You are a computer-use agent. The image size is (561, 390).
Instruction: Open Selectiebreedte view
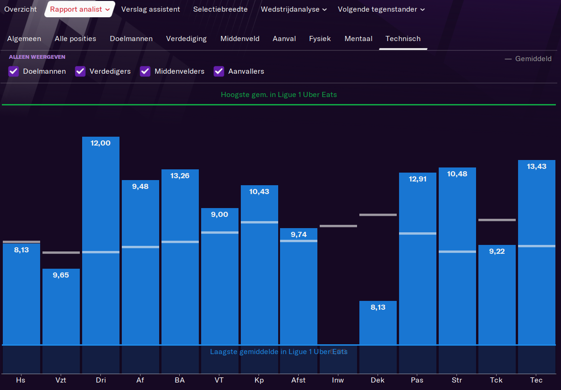click(220, 9)
